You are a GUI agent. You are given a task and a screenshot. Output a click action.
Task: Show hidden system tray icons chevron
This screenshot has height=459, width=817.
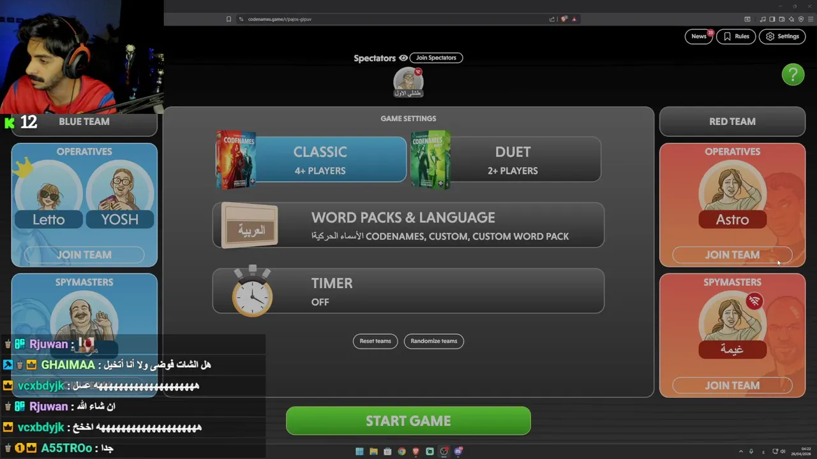(x=740, y=452)
